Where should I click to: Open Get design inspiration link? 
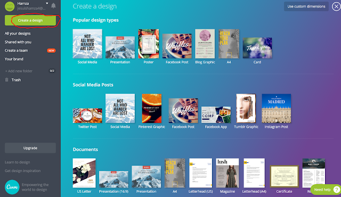tap(22, 171)
